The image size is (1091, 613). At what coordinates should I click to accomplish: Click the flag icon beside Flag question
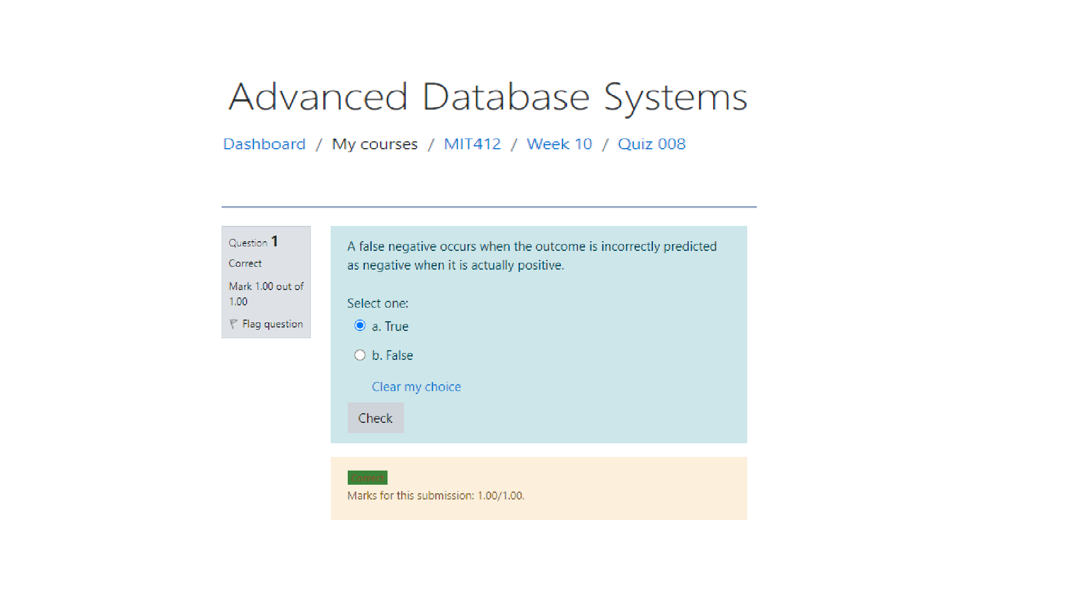point(233,324)
